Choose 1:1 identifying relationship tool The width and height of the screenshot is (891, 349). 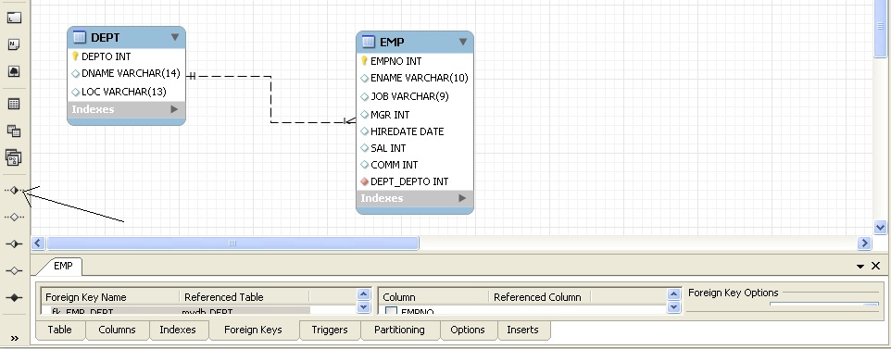pos(14,243)
